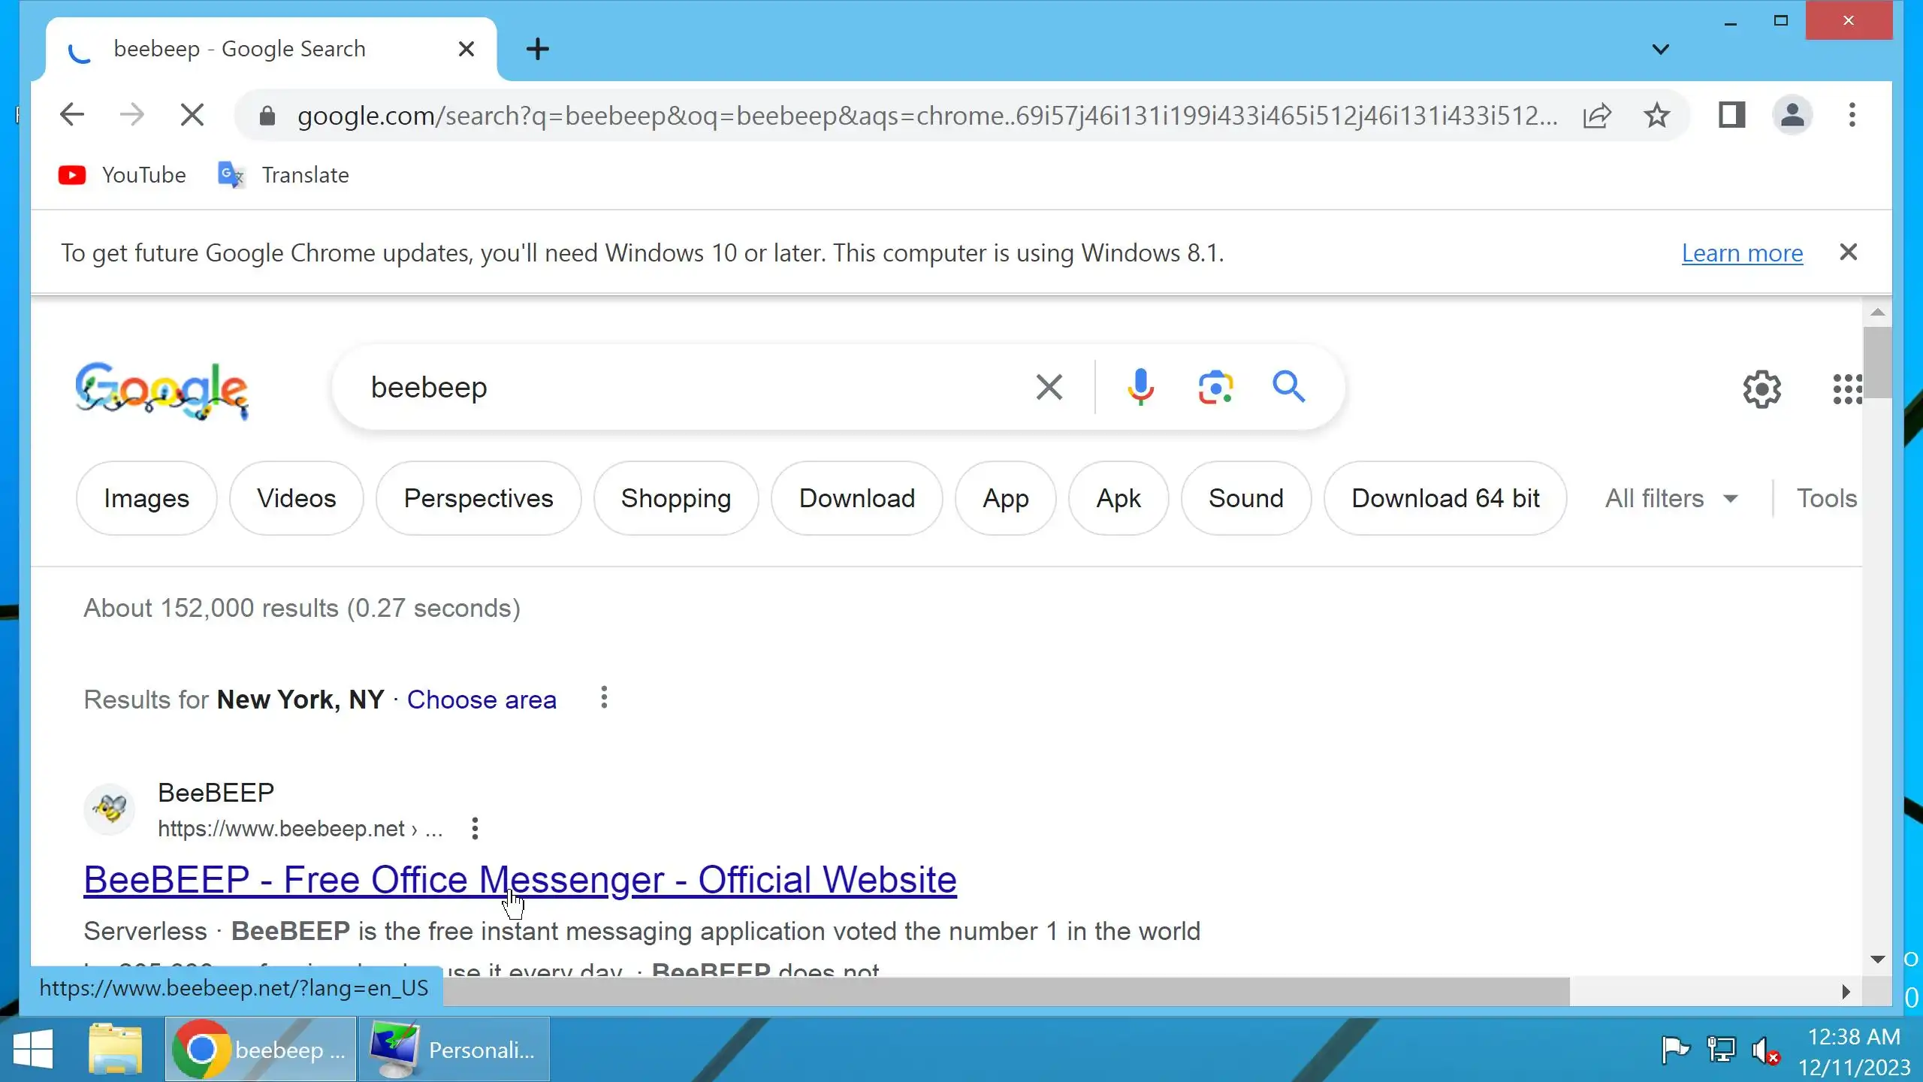The width and height of the screenshot is (1923, 1082).
Task: Toggle Chrome side panel
Action: coord(1731,116)
